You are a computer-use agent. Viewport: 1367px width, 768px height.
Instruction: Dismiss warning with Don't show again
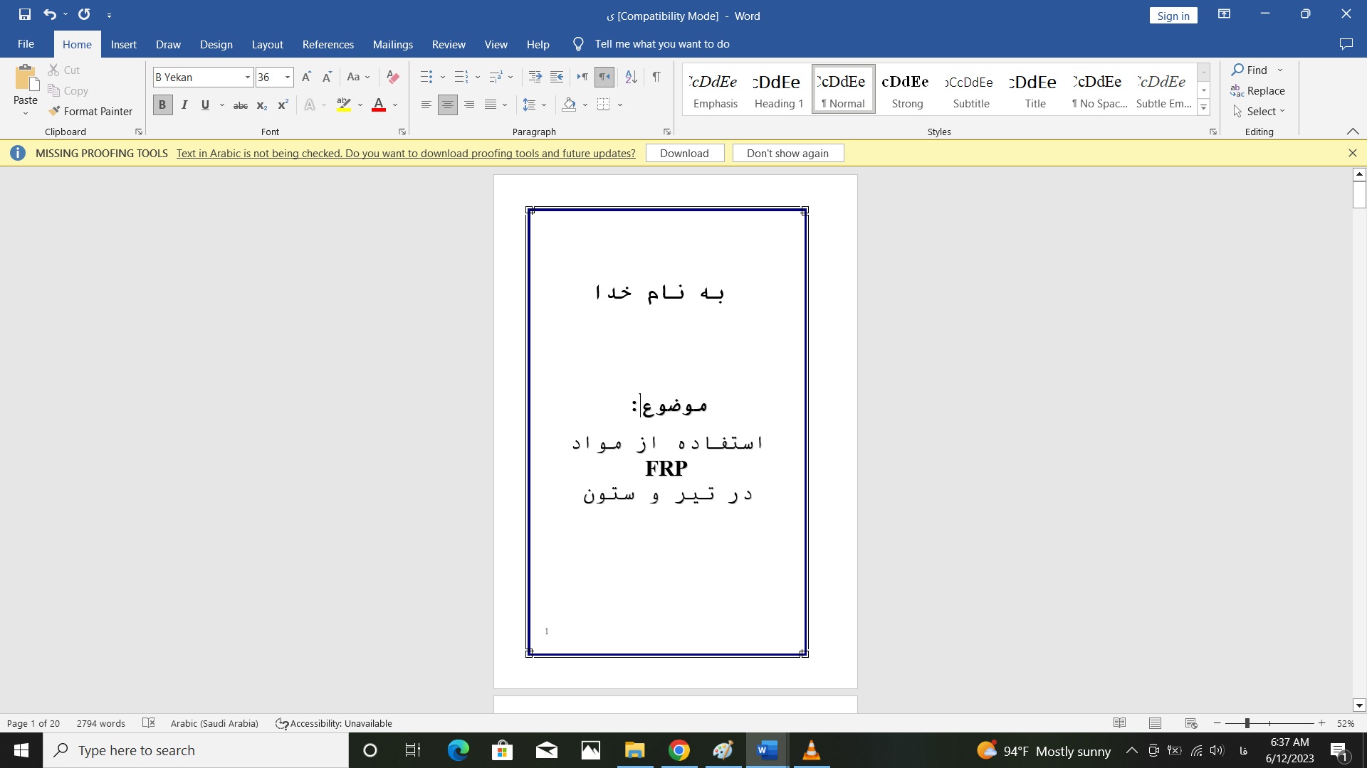coord(787,153)
